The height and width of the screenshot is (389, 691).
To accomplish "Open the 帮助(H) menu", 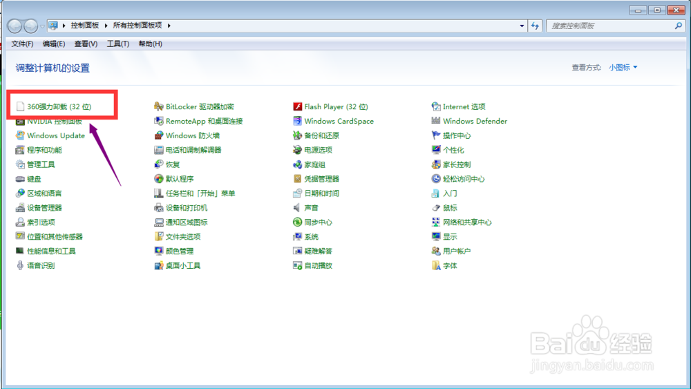I will point(150,44).
